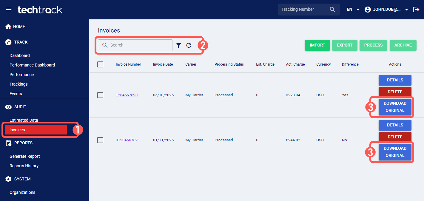Click the user account avatar icon
Screen dimensions: 424x201
(x=368, y=10)
